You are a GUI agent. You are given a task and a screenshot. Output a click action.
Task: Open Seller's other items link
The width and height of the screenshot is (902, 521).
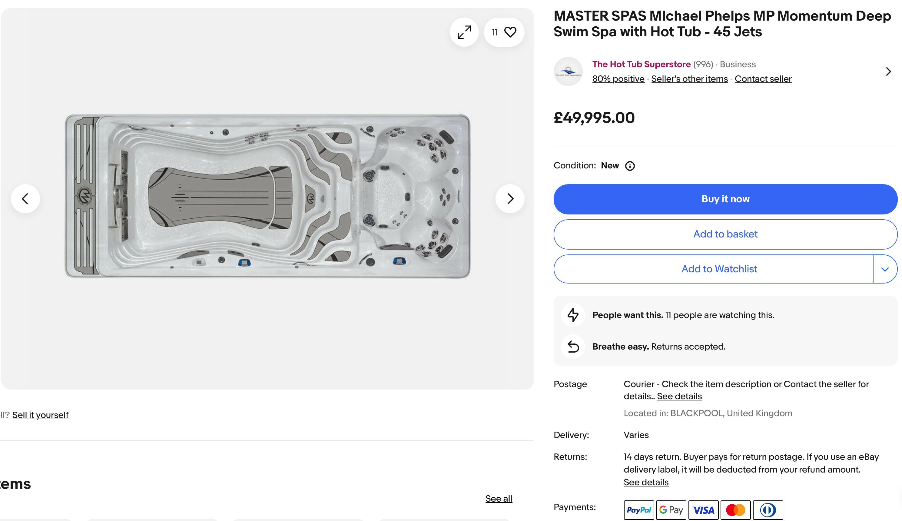pyautogui.click(x=689, y=79)
